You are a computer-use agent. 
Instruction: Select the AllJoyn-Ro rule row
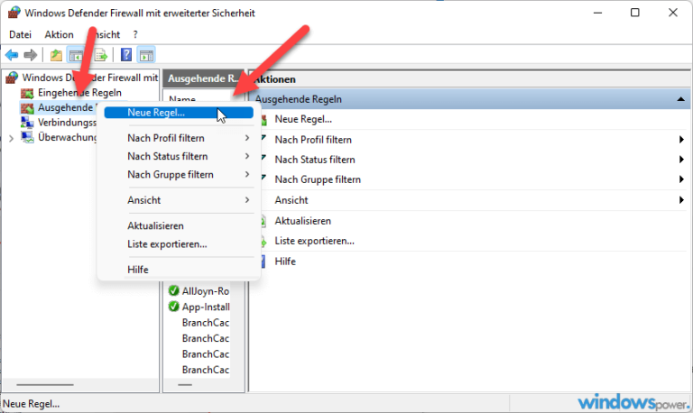tap(199, 291)
